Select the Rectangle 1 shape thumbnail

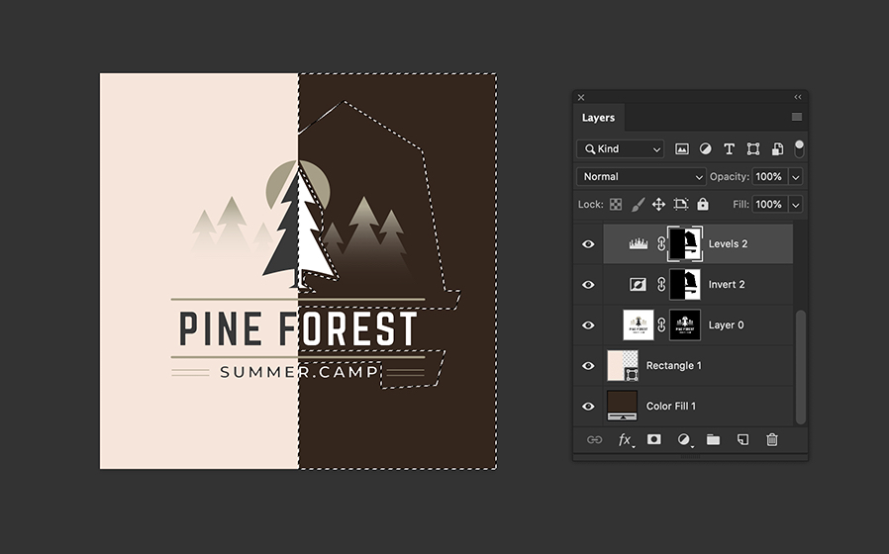623,365
